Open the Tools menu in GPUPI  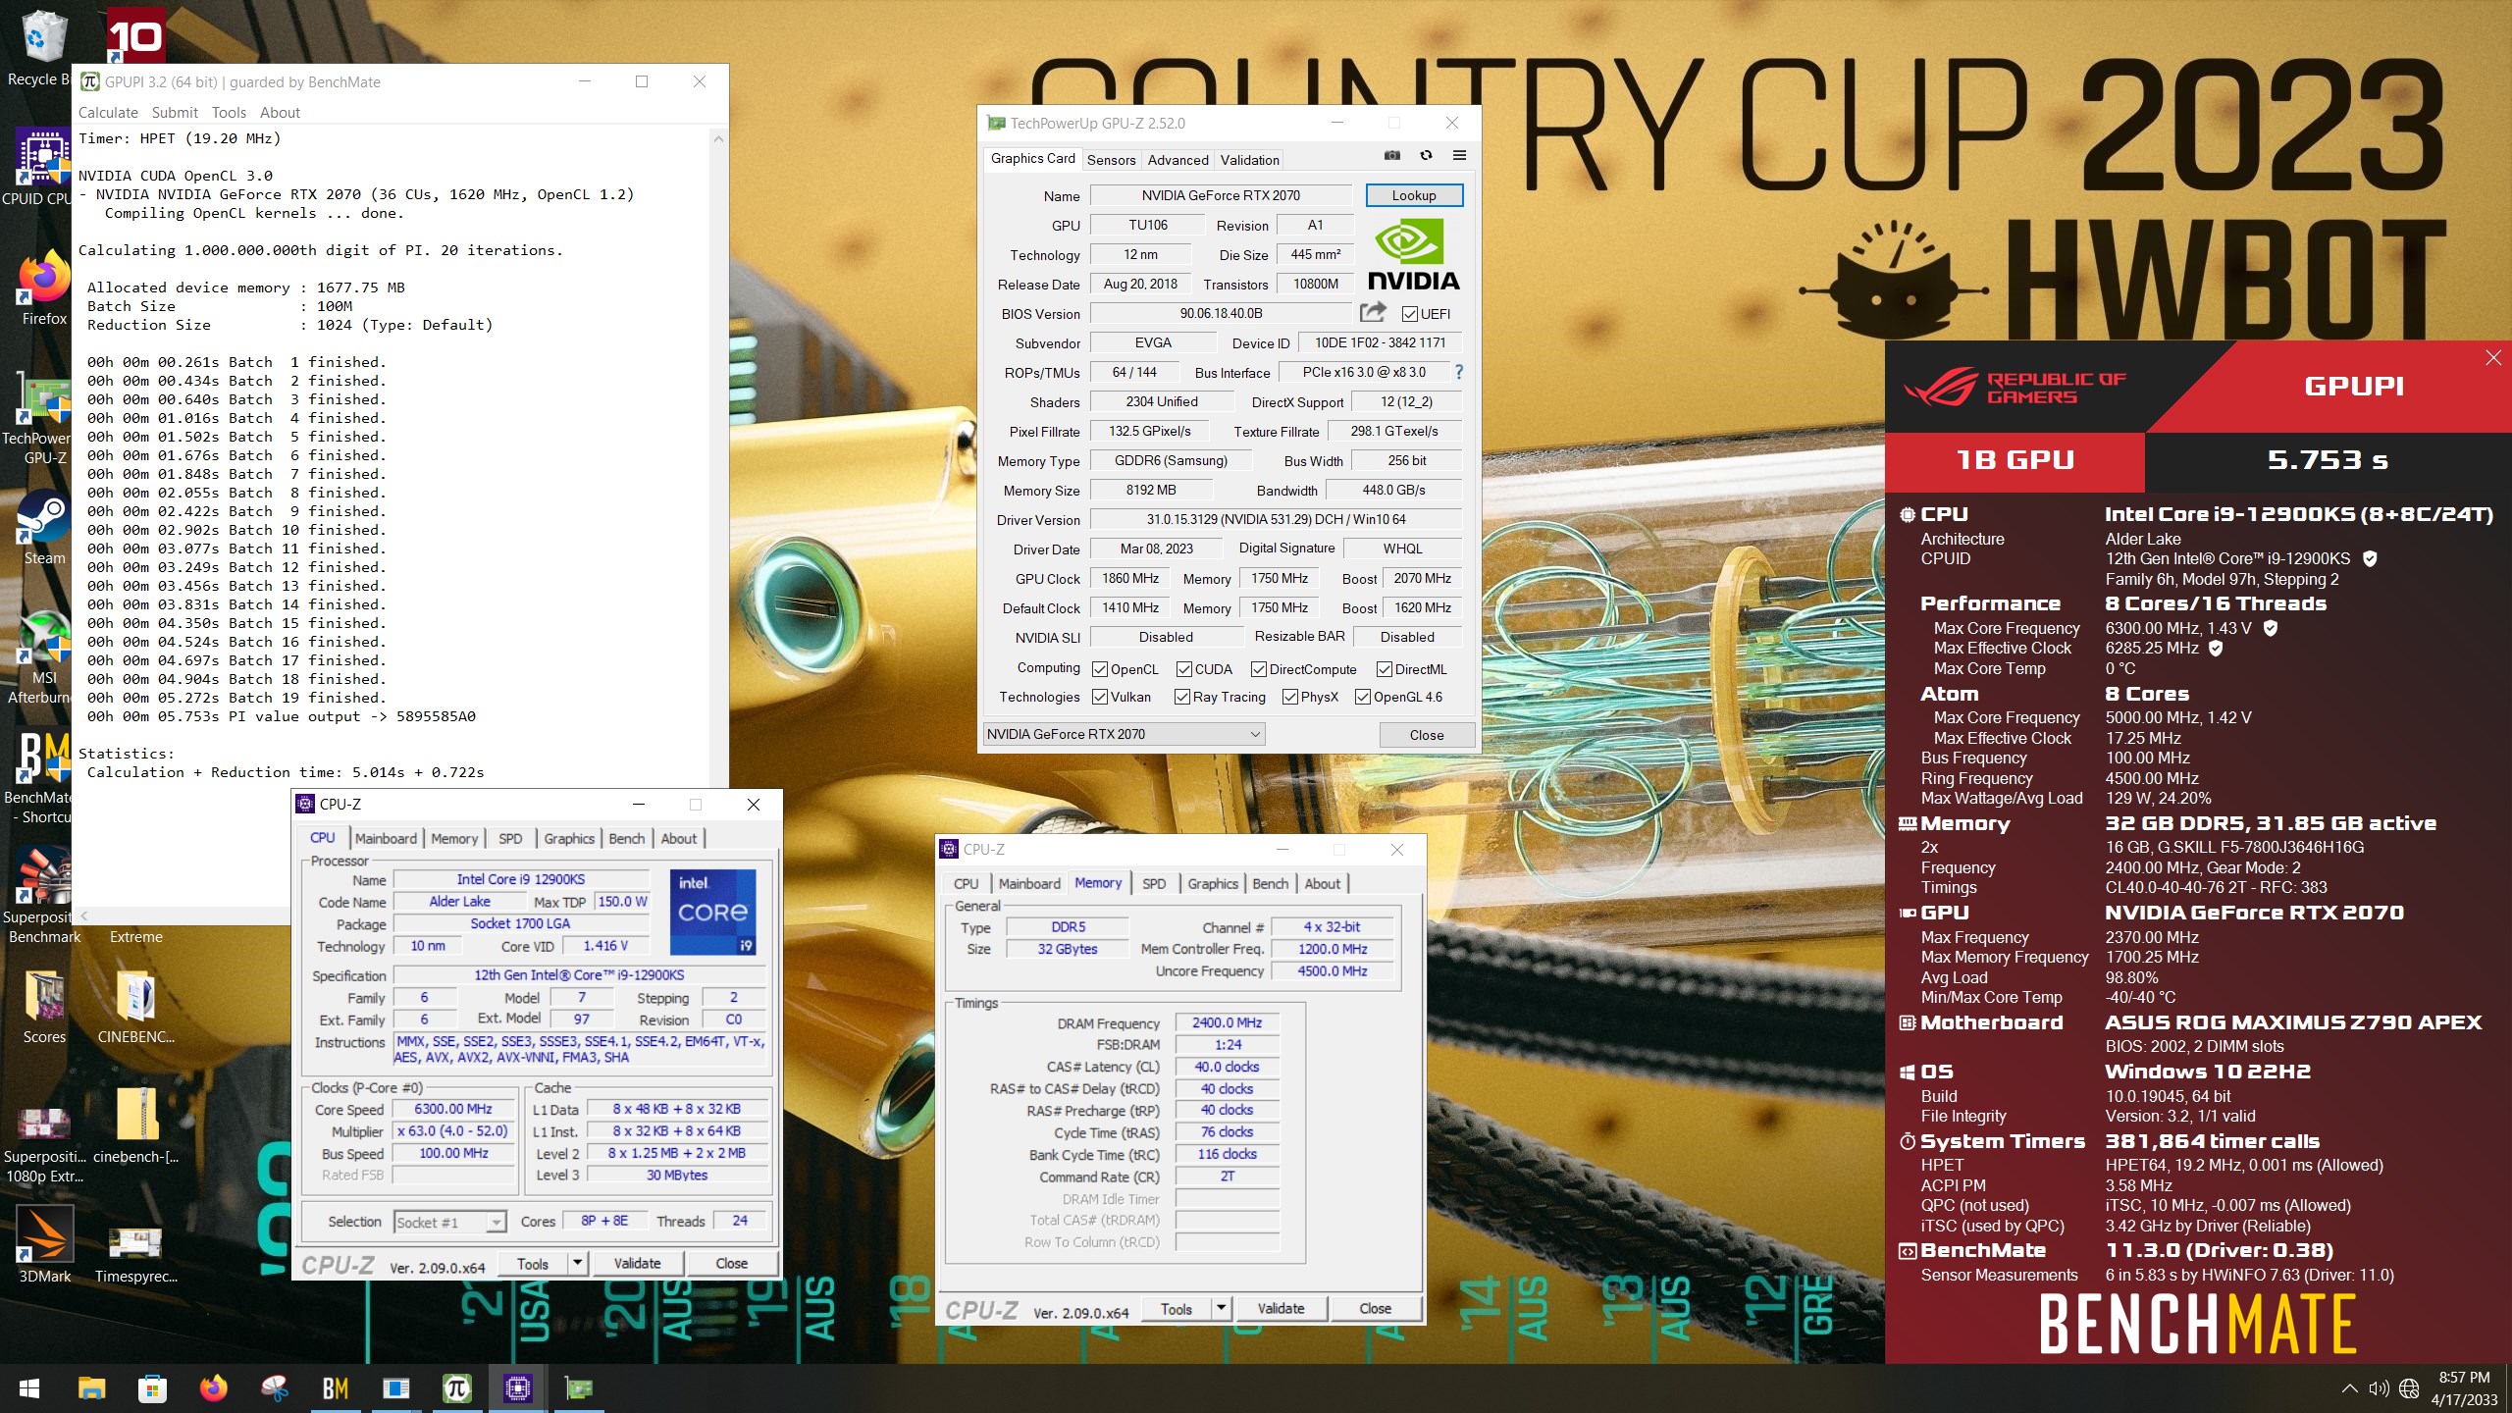tap(229, 113)
